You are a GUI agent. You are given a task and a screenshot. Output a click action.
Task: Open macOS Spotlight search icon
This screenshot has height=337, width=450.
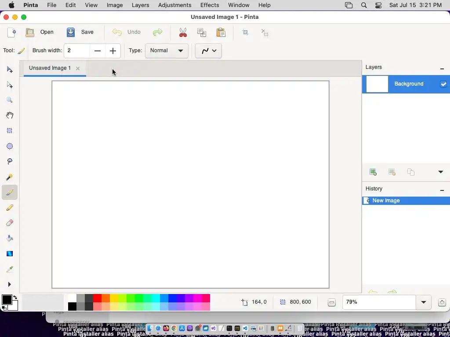364,5
